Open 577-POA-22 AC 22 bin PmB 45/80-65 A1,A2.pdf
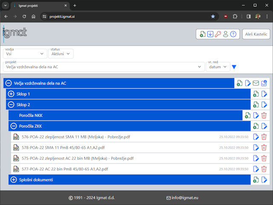This screenshot has width=273, height=205. [65, 169]
